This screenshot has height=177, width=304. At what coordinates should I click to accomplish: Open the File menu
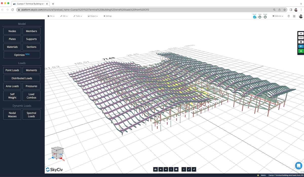(51, 16)
